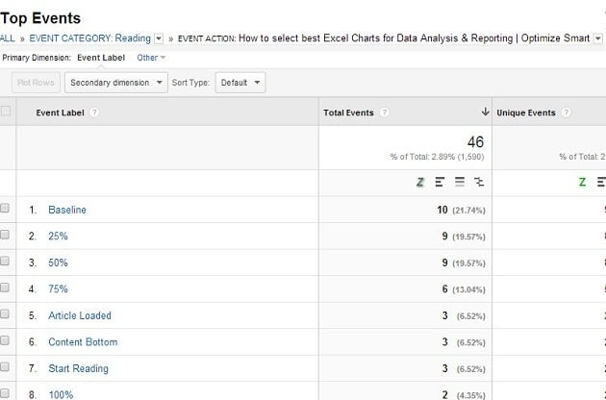Open the 100% event label link
Image resolution: width=606 pixels, height=400 pixels.
point(61,394)
